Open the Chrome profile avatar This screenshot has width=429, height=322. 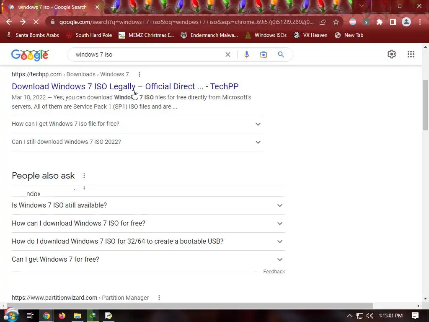(x=406, y=22)
